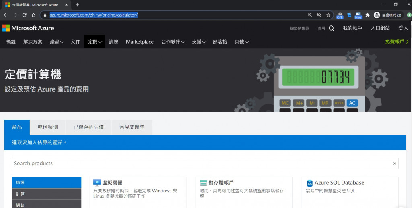Close the 定價計算機 browser tab
Image resolution: width=412 pixels, height=208 pixels.
66,5
